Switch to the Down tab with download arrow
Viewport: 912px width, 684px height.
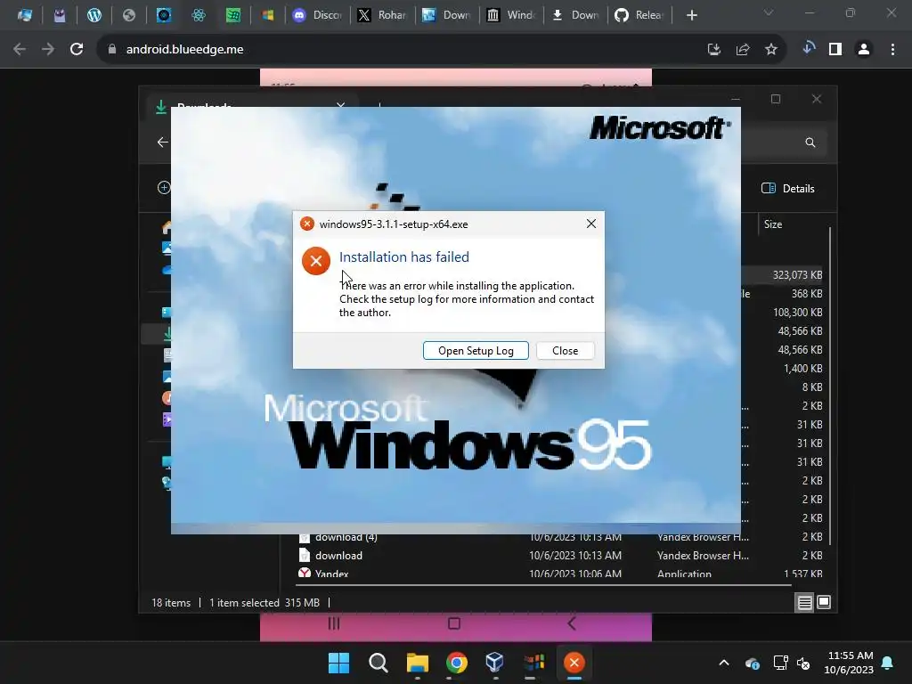click(x=574, y=15)
